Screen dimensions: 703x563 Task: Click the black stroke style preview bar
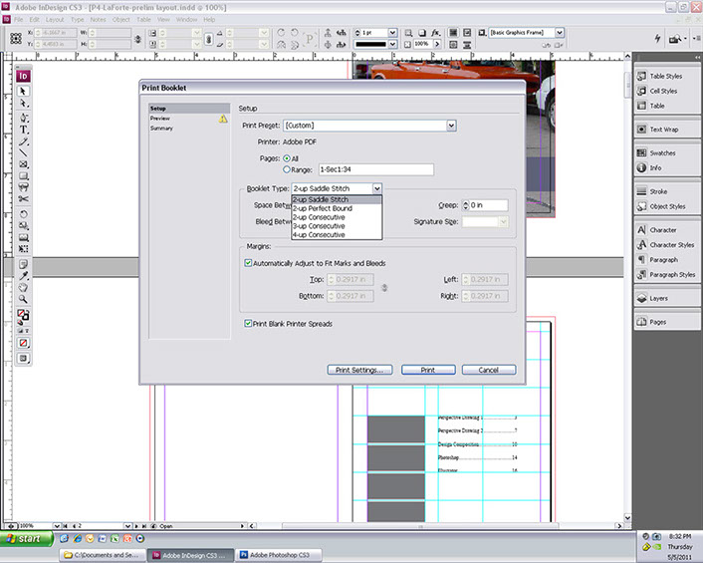pos(370,44)
